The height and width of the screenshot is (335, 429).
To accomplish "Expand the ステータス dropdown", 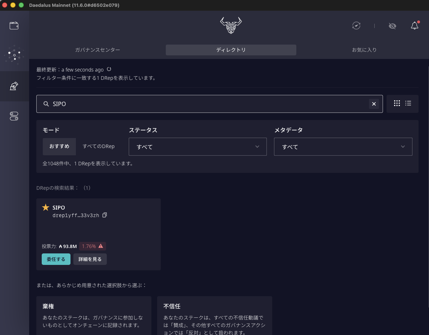I will pyautogui.click(x=197, y=147).
